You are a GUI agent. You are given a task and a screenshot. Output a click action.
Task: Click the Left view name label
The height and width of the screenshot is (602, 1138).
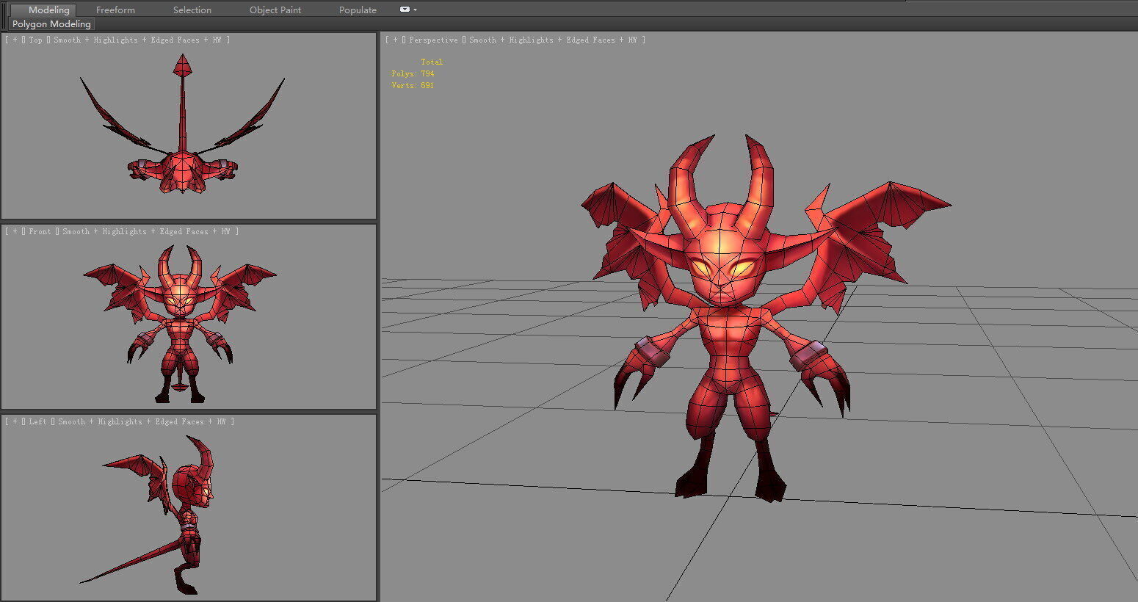coord(37,422)
